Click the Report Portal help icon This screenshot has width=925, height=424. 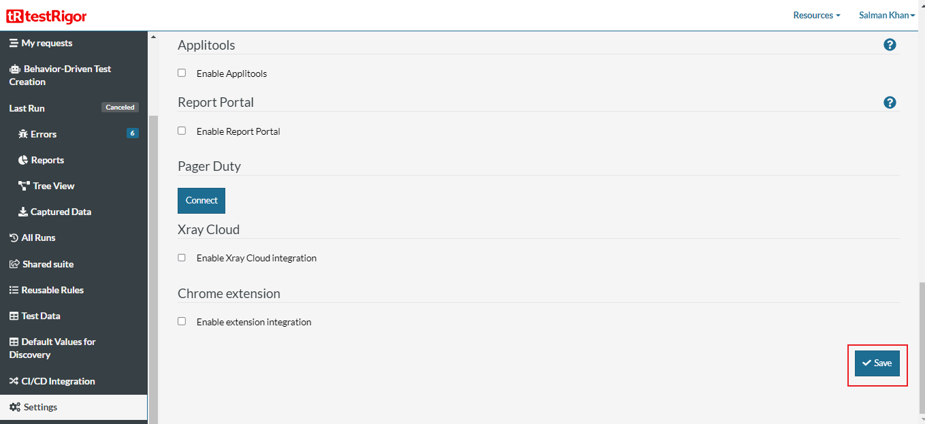(x=890, y=102)
